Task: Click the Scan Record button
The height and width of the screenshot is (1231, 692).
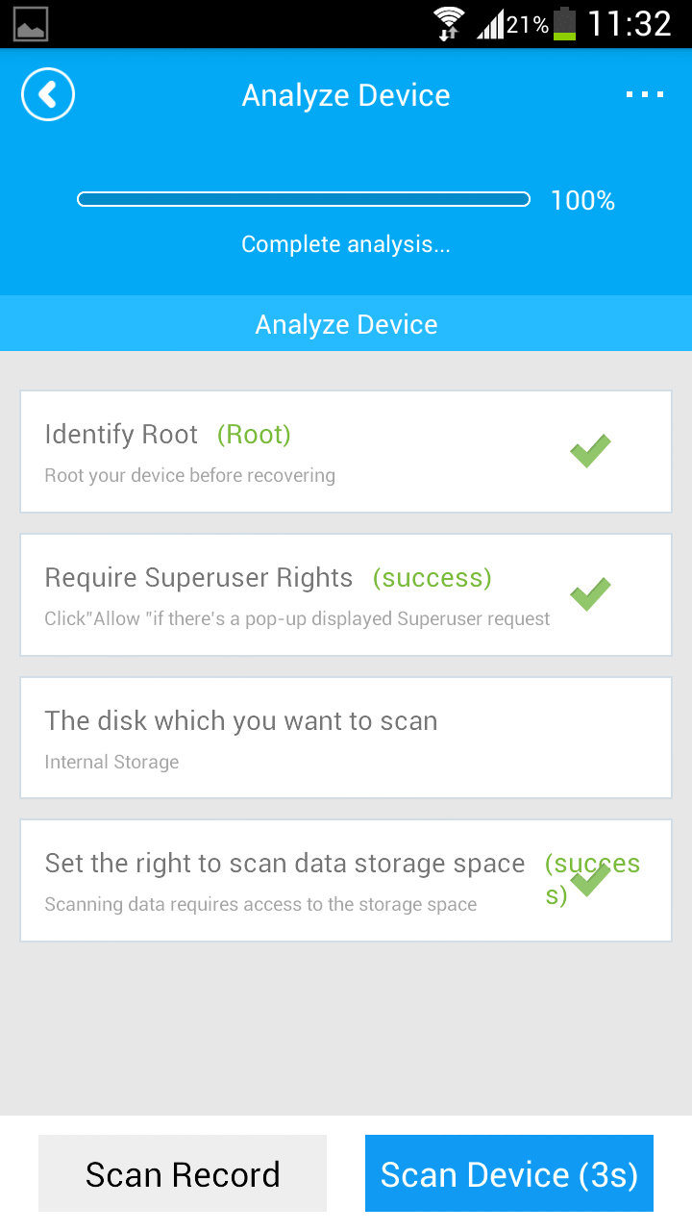Action: click(x=183, y=1173)
